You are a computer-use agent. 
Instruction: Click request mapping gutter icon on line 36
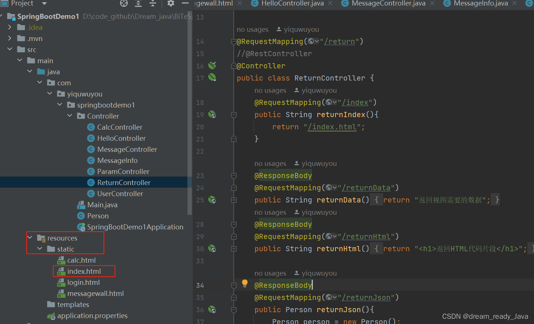212,310
